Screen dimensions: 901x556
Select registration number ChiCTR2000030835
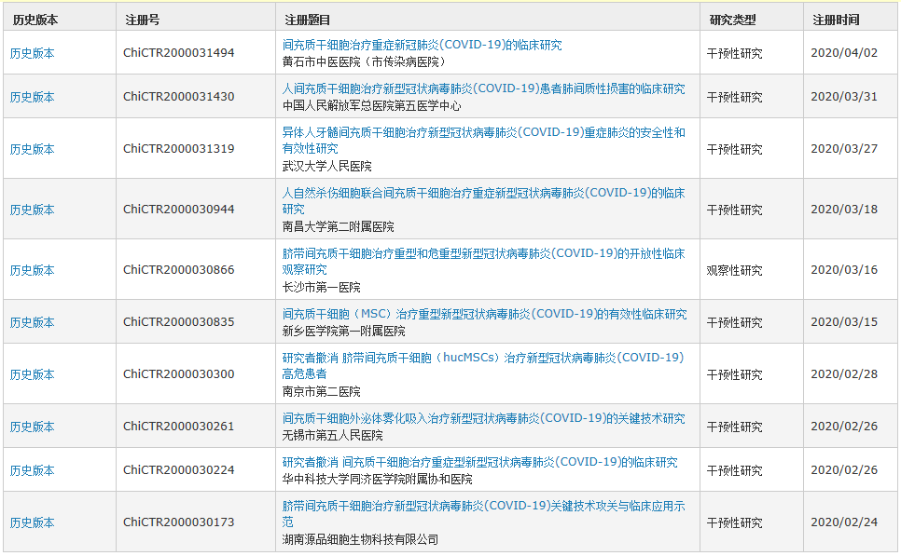click(x=179, y=321)
